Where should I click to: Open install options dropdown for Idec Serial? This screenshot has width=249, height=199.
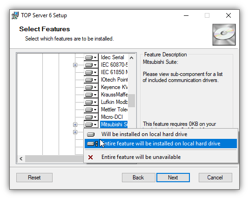pyautogui.click(x=91, y=57)
